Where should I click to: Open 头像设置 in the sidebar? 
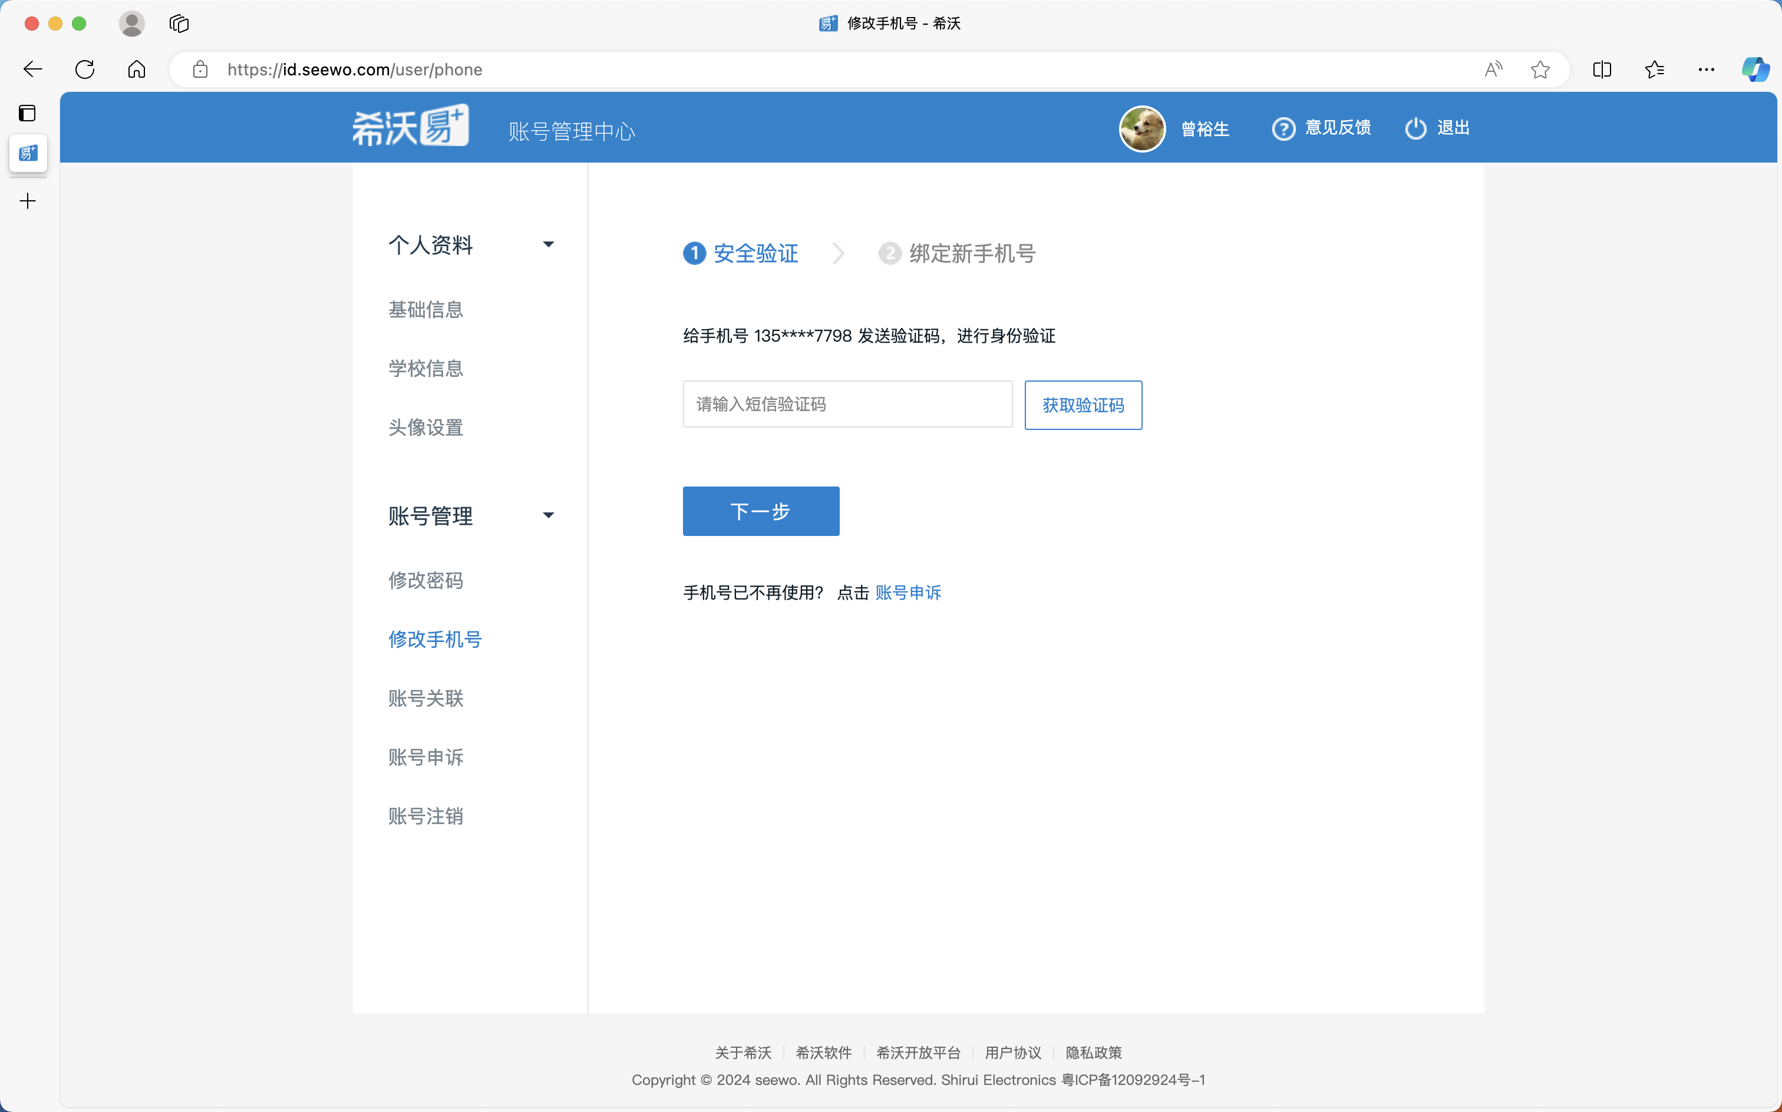click(426, 427)
